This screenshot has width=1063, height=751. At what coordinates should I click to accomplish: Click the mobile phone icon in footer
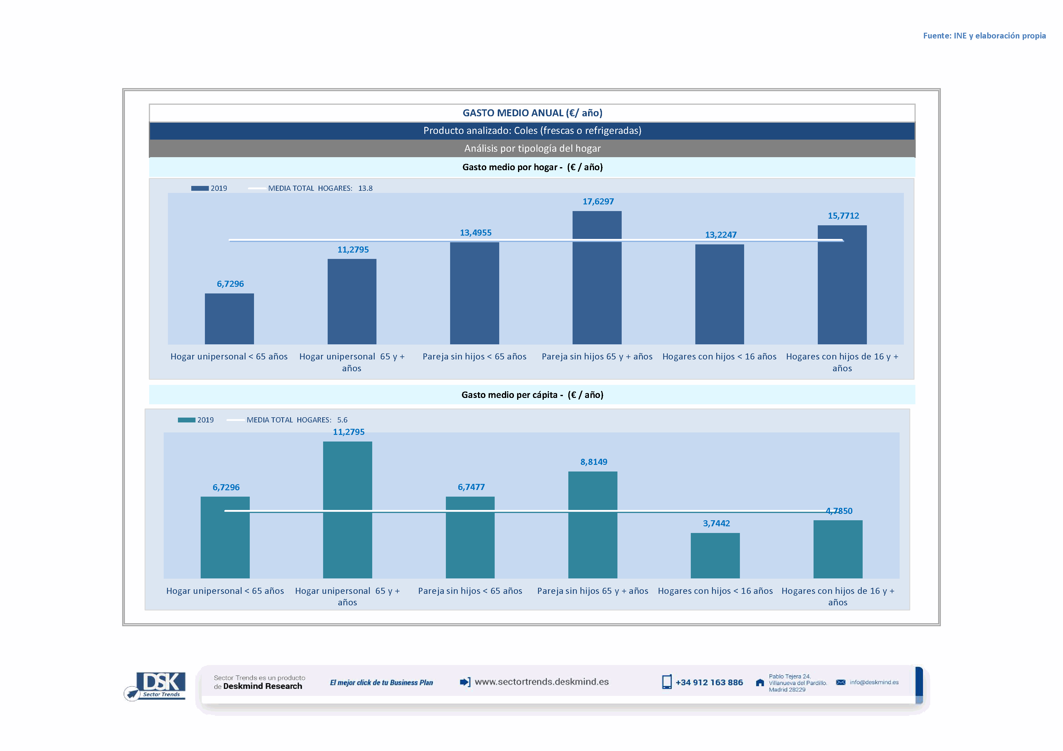pyautogui.click(x=667, y=682)
